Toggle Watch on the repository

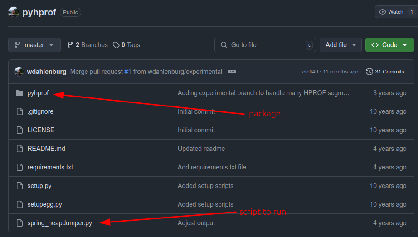[391, 12]
